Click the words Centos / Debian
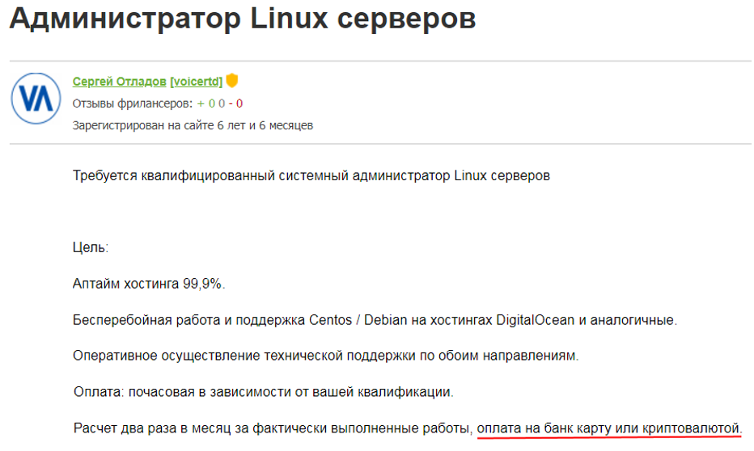This screenshot has width=754, height=451. tap(358, 320)
